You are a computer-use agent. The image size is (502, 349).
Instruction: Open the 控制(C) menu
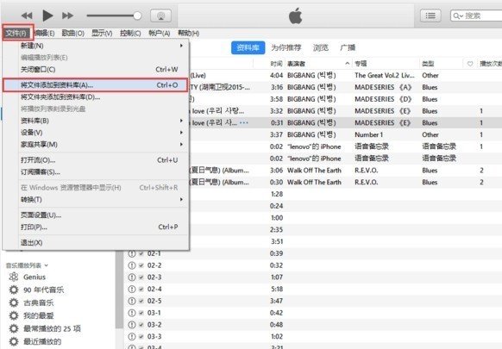tap(130, 33)
